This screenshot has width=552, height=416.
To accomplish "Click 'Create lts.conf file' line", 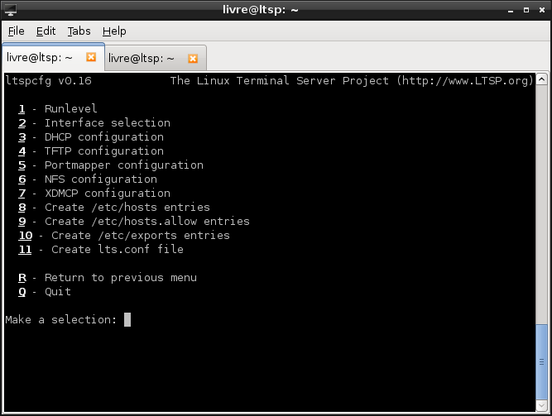I will (101, 250).
